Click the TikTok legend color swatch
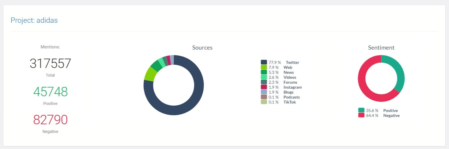Screen dimensions: 449x149 point(264,102)
